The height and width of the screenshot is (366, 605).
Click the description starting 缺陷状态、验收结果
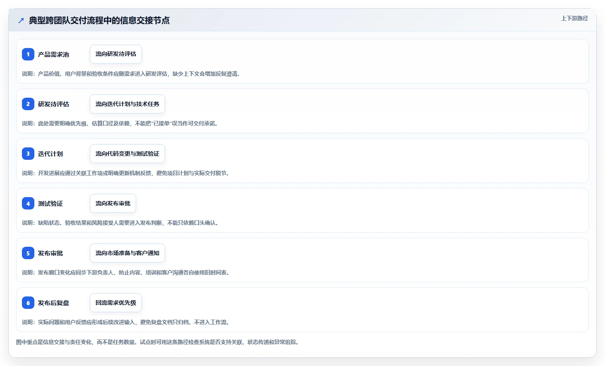(120, 223)
